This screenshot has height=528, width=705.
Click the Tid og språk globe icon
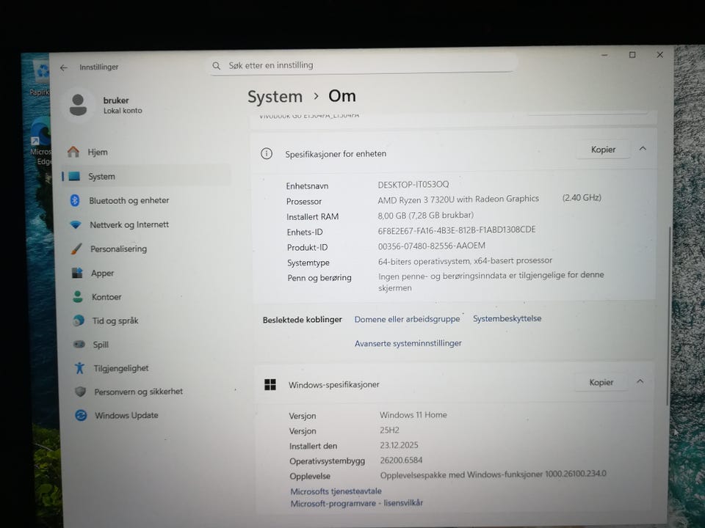pos(79,320)
